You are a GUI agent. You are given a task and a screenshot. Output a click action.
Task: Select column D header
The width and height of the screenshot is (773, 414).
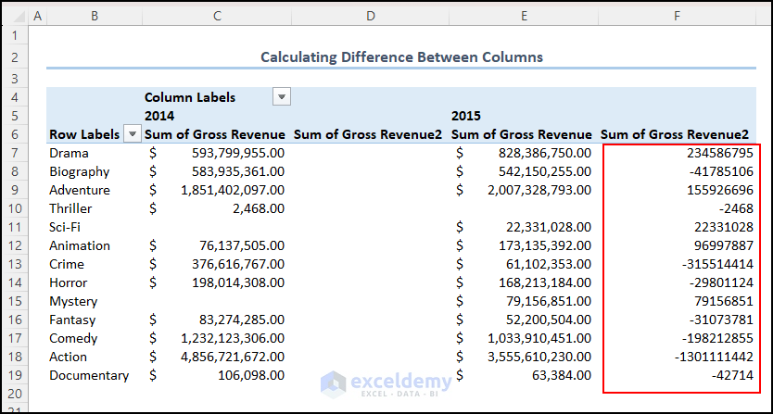370,17
